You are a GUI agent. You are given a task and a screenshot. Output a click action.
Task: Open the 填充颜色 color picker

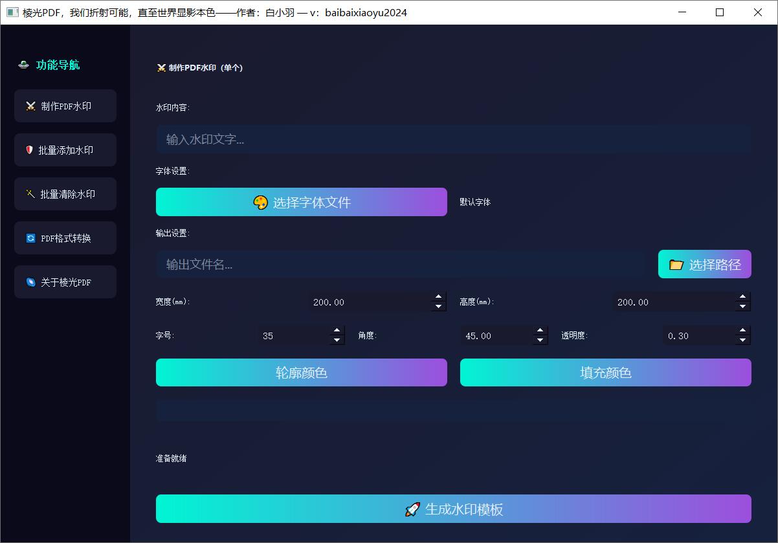[x=605, y=372]
